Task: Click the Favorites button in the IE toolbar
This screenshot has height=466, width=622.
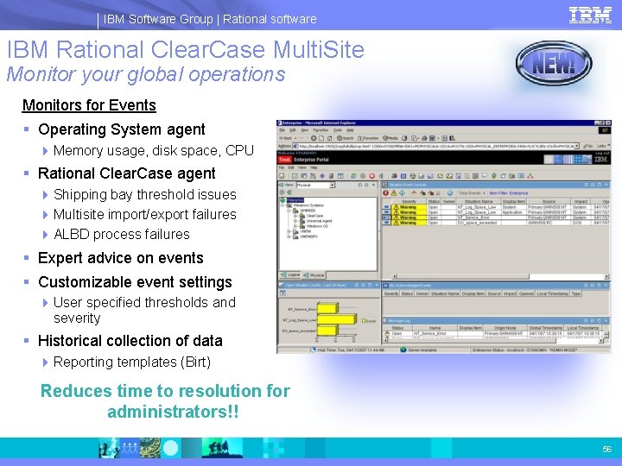Action: (x=368, y=138)
